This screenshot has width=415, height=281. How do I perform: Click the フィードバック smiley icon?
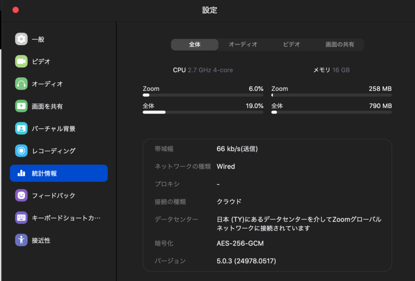coord(21,195)
